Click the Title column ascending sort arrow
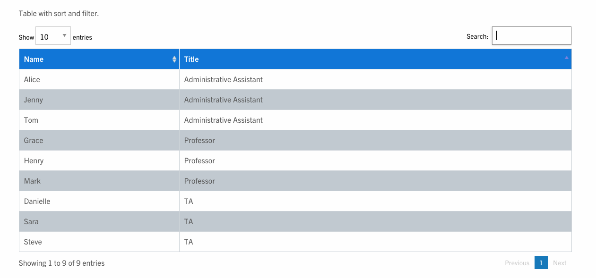 [566, 58]
